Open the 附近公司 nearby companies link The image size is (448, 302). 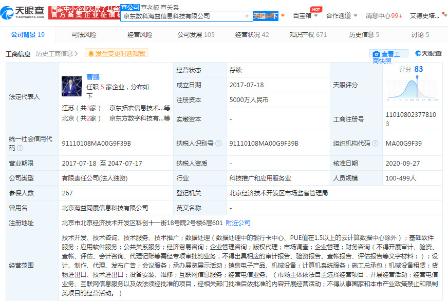point(238,223)
